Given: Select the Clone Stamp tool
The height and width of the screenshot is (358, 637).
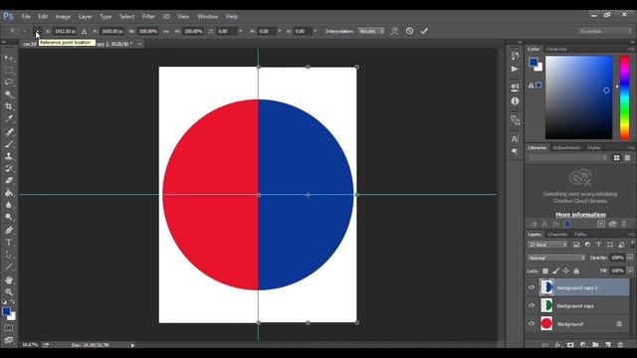Looking at the screenshot, I should click(x=9, y=156).
